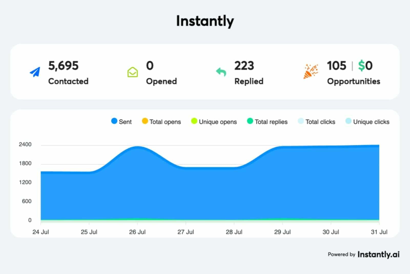Click the $0 opportunities value

point(365,66)
